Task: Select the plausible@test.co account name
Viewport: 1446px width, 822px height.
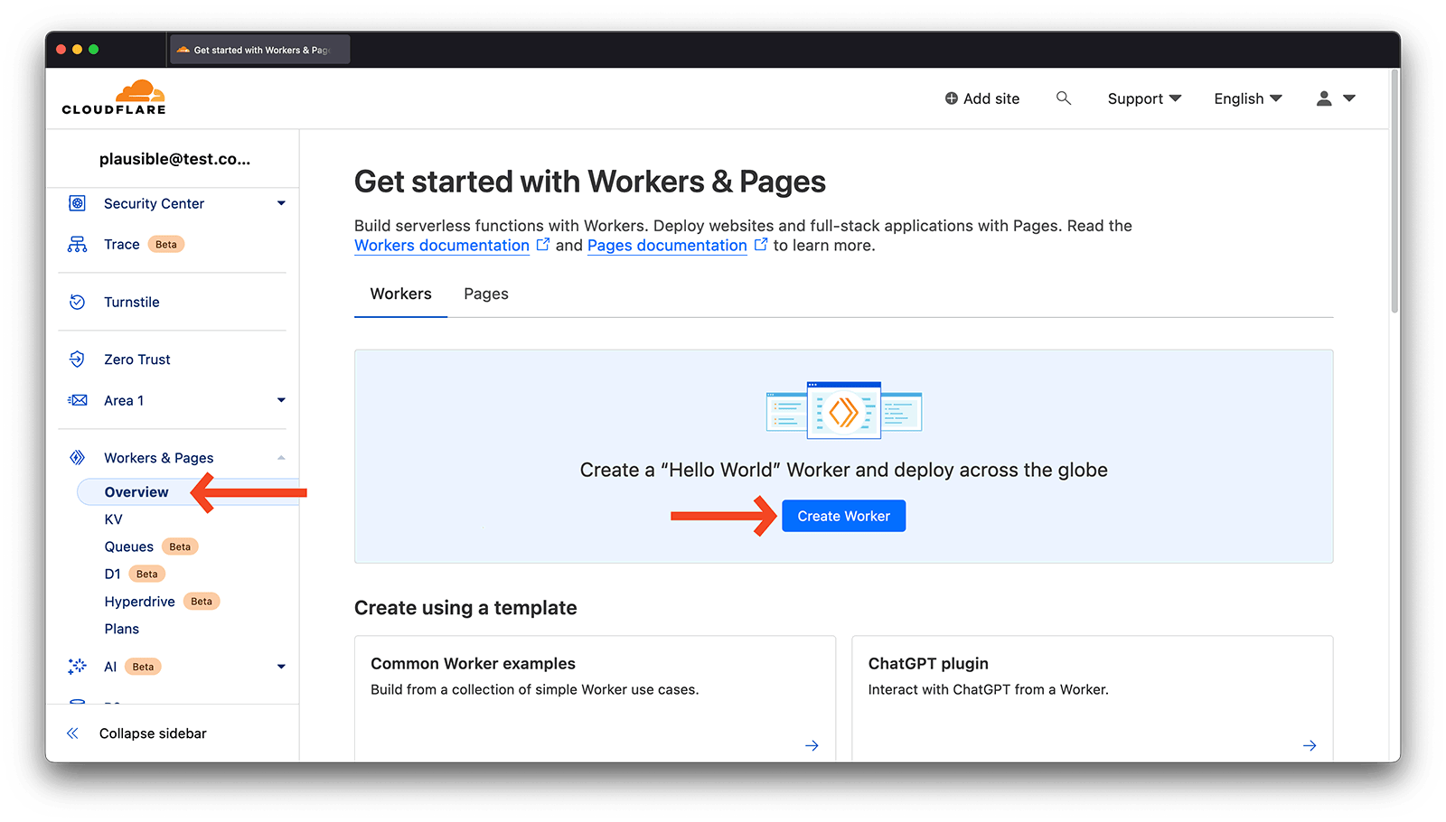Action: [174, 159]
